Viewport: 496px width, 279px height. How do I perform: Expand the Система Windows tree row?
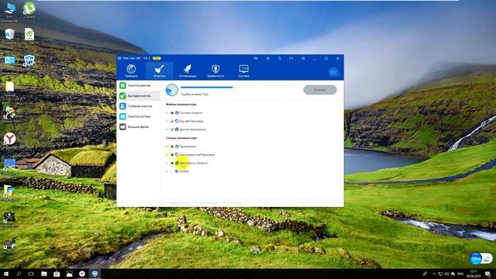pyautogui.click(x=167, y=113)
